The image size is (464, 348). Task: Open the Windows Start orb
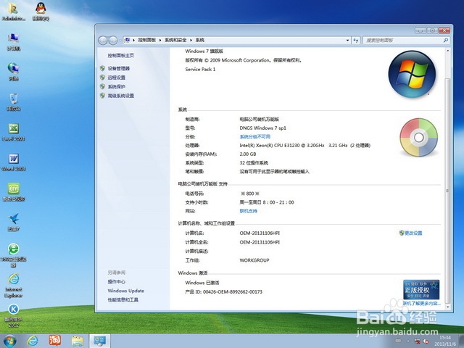click(x=9, y=341)
